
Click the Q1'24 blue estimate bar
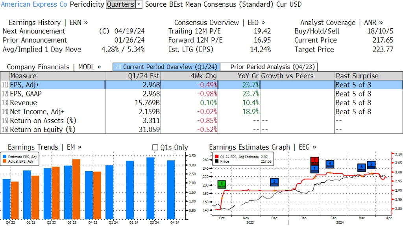[x=109, y=192]
